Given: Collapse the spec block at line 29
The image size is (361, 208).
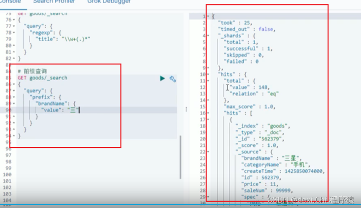Looking at the screenshot, I should pyautogui.click(x=208, y=197).
